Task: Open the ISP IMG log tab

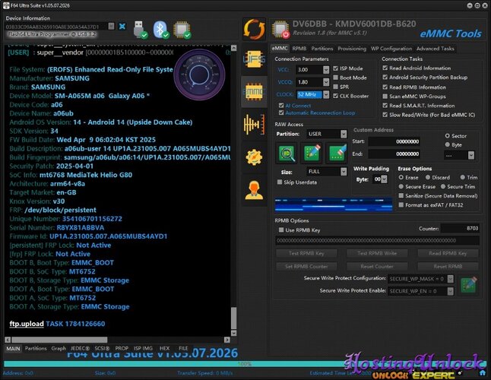Action: (x=143, y=348)
